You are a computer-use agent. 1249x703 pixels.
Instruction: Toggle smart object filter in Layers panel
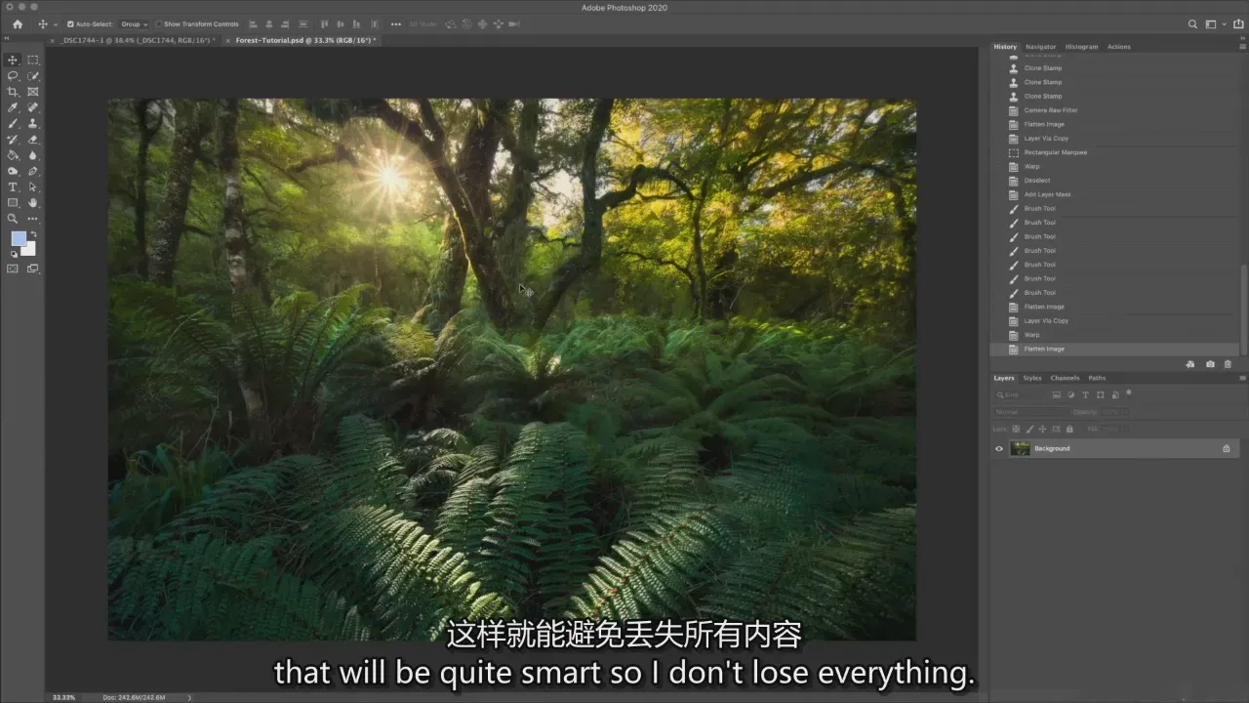coord(1115,394)
